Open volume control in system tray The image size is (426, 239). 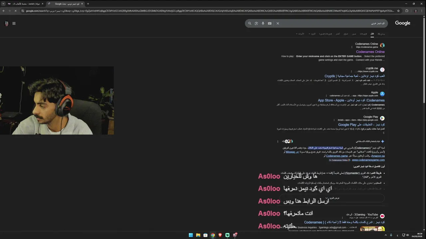point(408,235)
